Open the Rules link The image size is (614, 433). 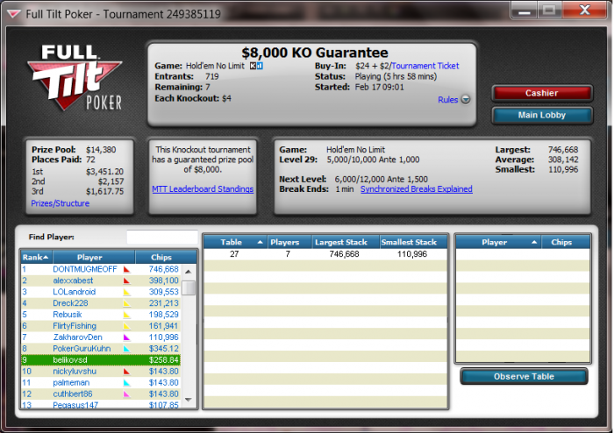click(447, 100)
